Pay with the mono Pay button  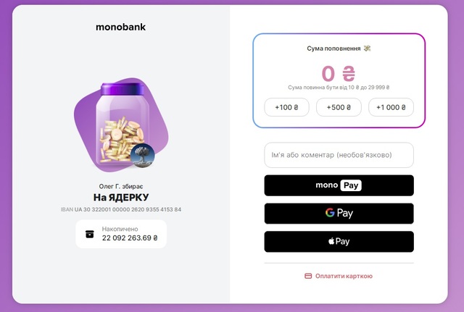tap(339, 185)
